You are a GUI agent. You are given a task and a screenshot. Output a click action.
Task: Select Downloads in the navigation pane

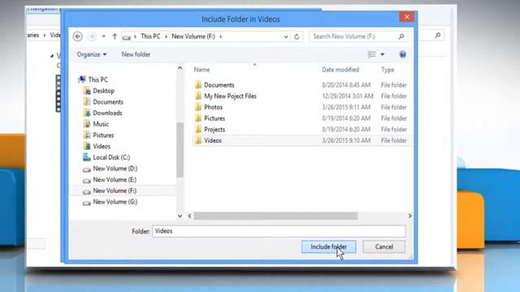(x=107, y=113)
